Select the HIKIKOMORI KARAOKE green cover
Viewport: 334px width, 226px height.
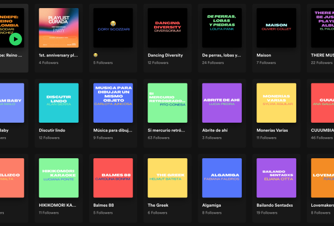[59, 178]
